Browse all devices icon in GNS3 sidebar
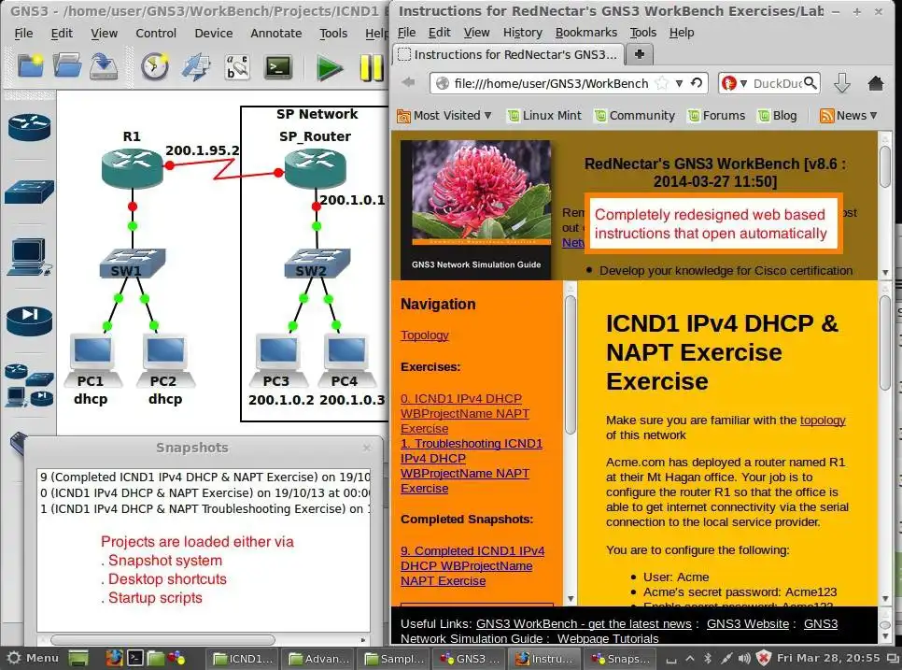The width and height of the screenshot is (902, 670). 29,386
